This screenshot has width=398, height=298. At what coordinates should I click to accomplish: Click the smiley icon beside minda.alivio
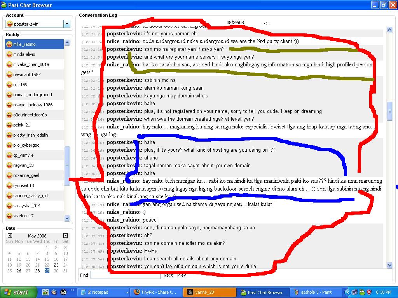coord(9,54)
